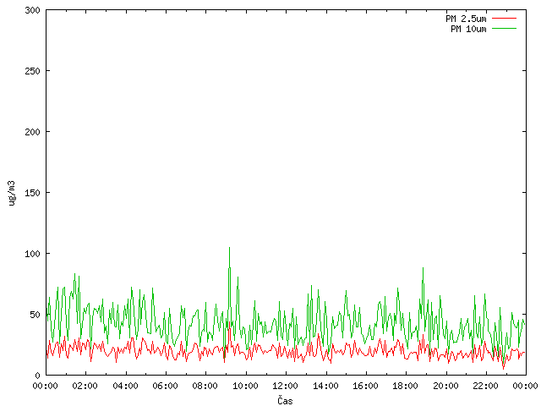The width and height of the screenshot is (541, 406).
Task: Click the 06:00 time label
Action: coord(166,386)
